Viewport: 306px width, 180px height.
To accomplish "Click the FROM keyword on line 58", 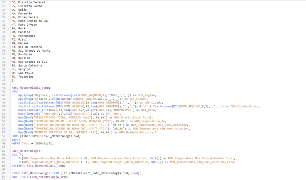I will 15,136.
